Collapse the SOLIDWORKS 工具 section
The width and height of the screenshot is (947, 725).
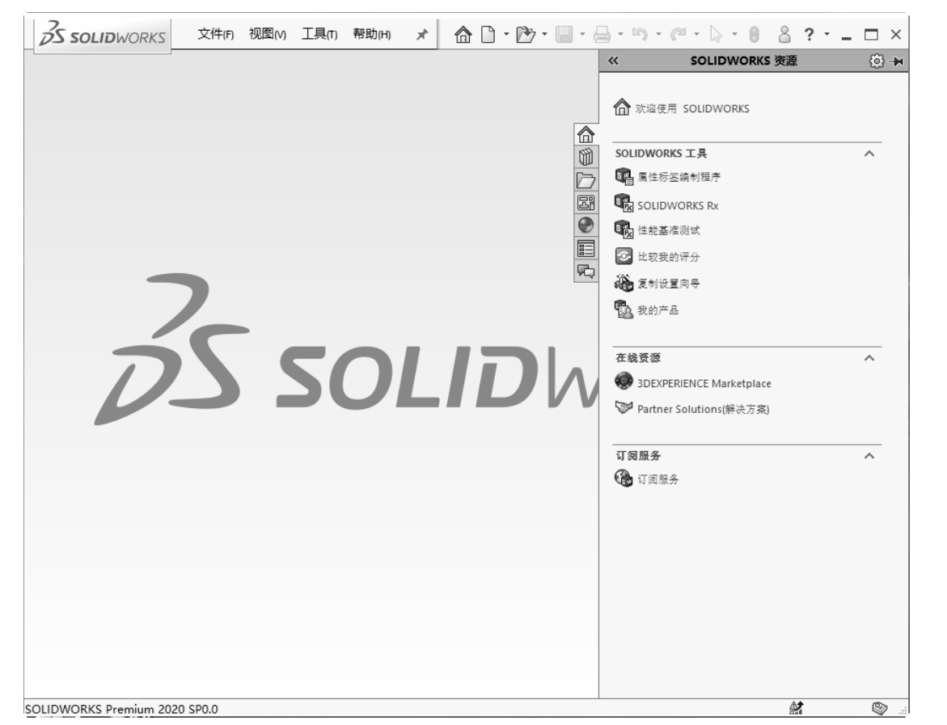tap(869, 154)
